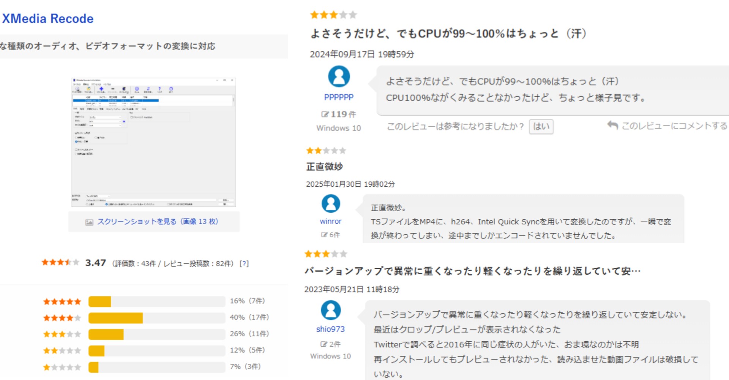Click the XMedia Recode screenshot thumbnail
The height and width of the screenshot is (380, 729).
[153, 142]
